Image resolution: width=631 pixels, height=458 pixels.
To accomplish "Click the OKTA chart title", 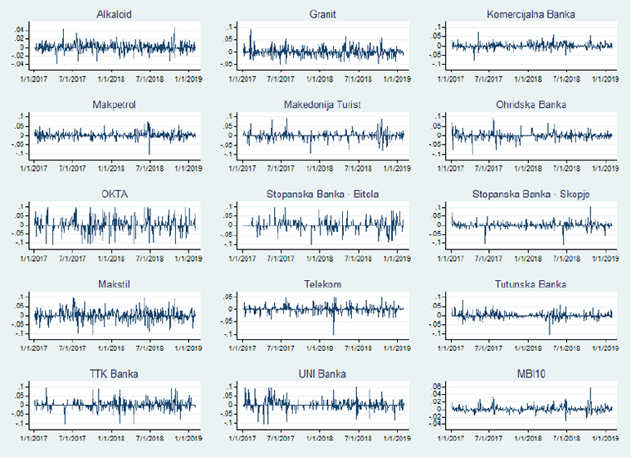I will click(114, 195).
